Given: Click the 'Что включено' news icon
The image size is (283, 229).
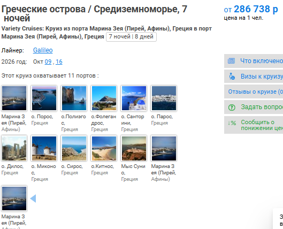Looking at the screenshot, I should tap(231, 61).
